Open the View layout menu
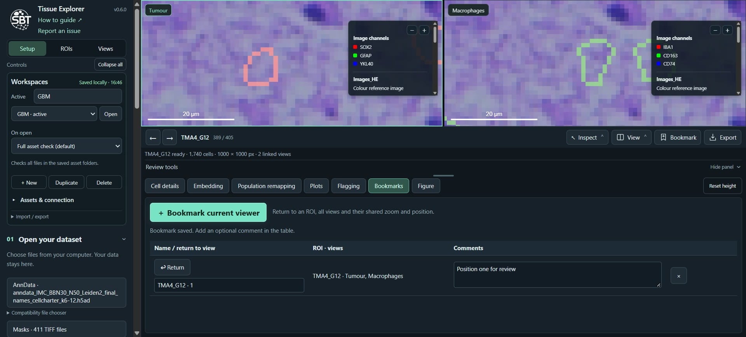This screenshot has height=337, width=746. click(631, 137)
